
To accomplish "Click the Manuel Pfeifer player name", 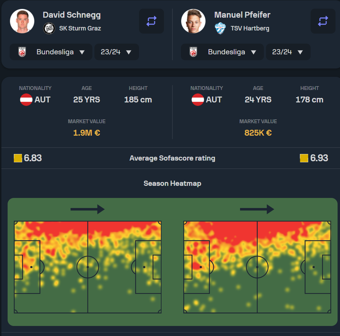I will coord(242,15).
